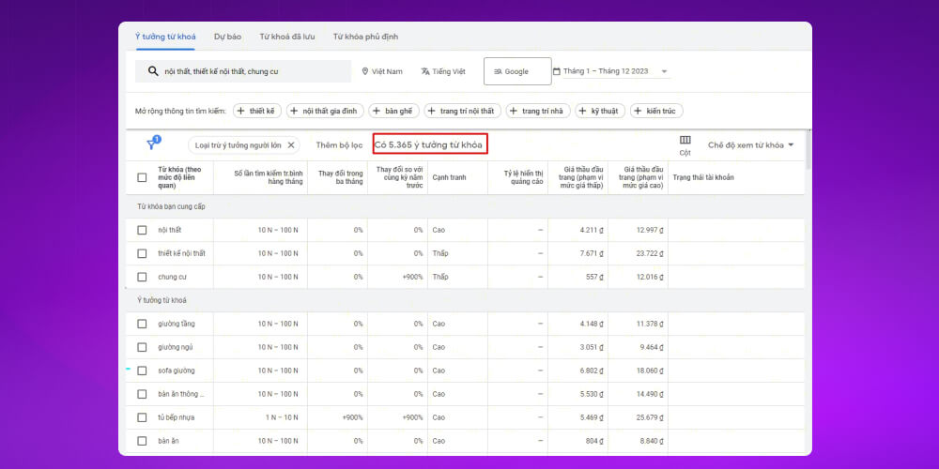
Task: Click the 18.060 ₫ high bid for sofa giường
Action: point(650,371)
